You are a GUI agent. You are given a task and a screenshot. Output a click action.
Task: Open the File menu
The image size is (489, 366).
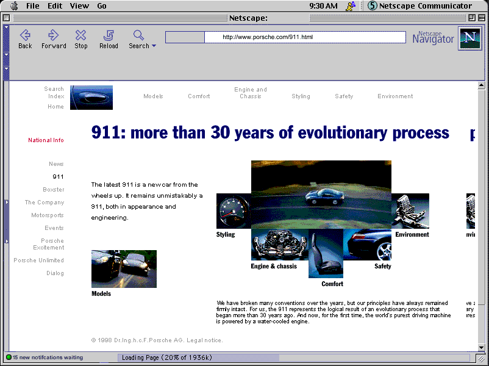click(33, 6)
